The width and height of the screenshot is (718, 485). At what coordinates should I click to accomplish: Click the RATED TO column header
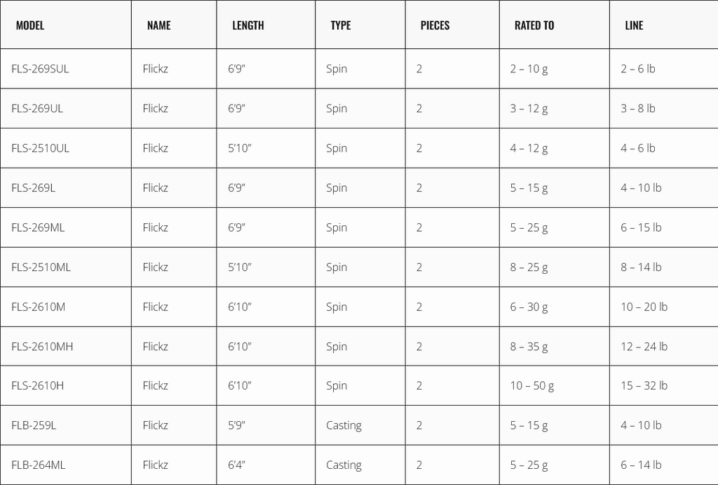pyautogui.click(x=534, y=25)
